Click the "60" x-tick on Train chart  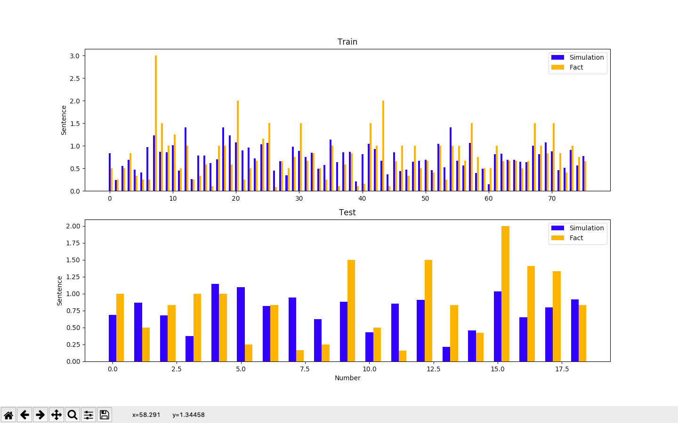[x=489, y=198]
